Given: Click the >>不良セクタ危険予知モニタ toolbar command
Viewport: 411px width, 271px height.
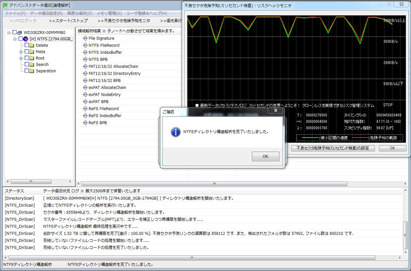Looking at the screenshot, I should [x=124, y=21].
